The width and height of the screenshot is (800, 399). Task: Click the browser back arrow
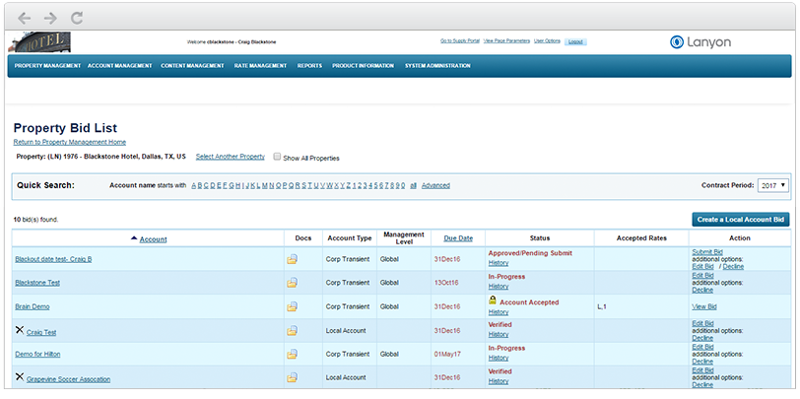click(25, 18)
